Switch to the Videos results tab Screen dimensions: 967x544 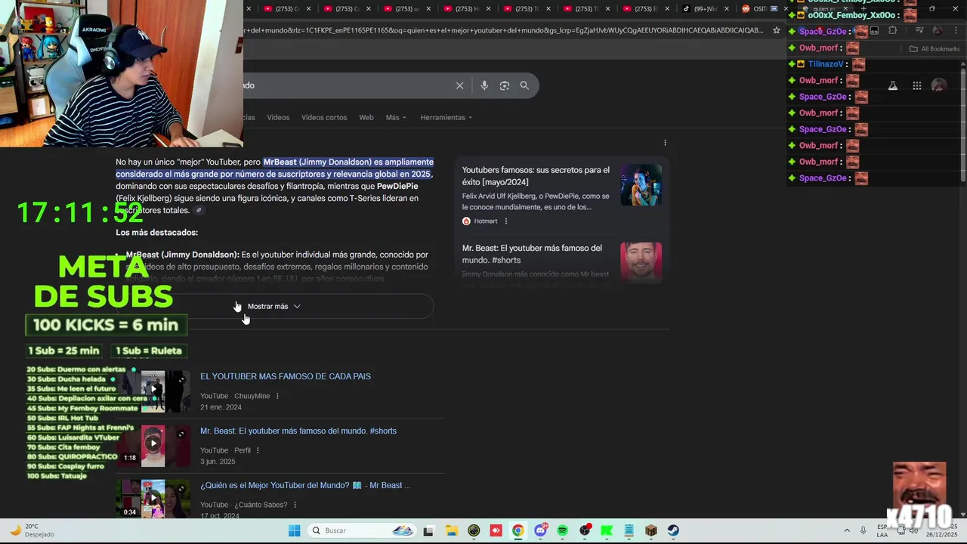coord(278,117)
